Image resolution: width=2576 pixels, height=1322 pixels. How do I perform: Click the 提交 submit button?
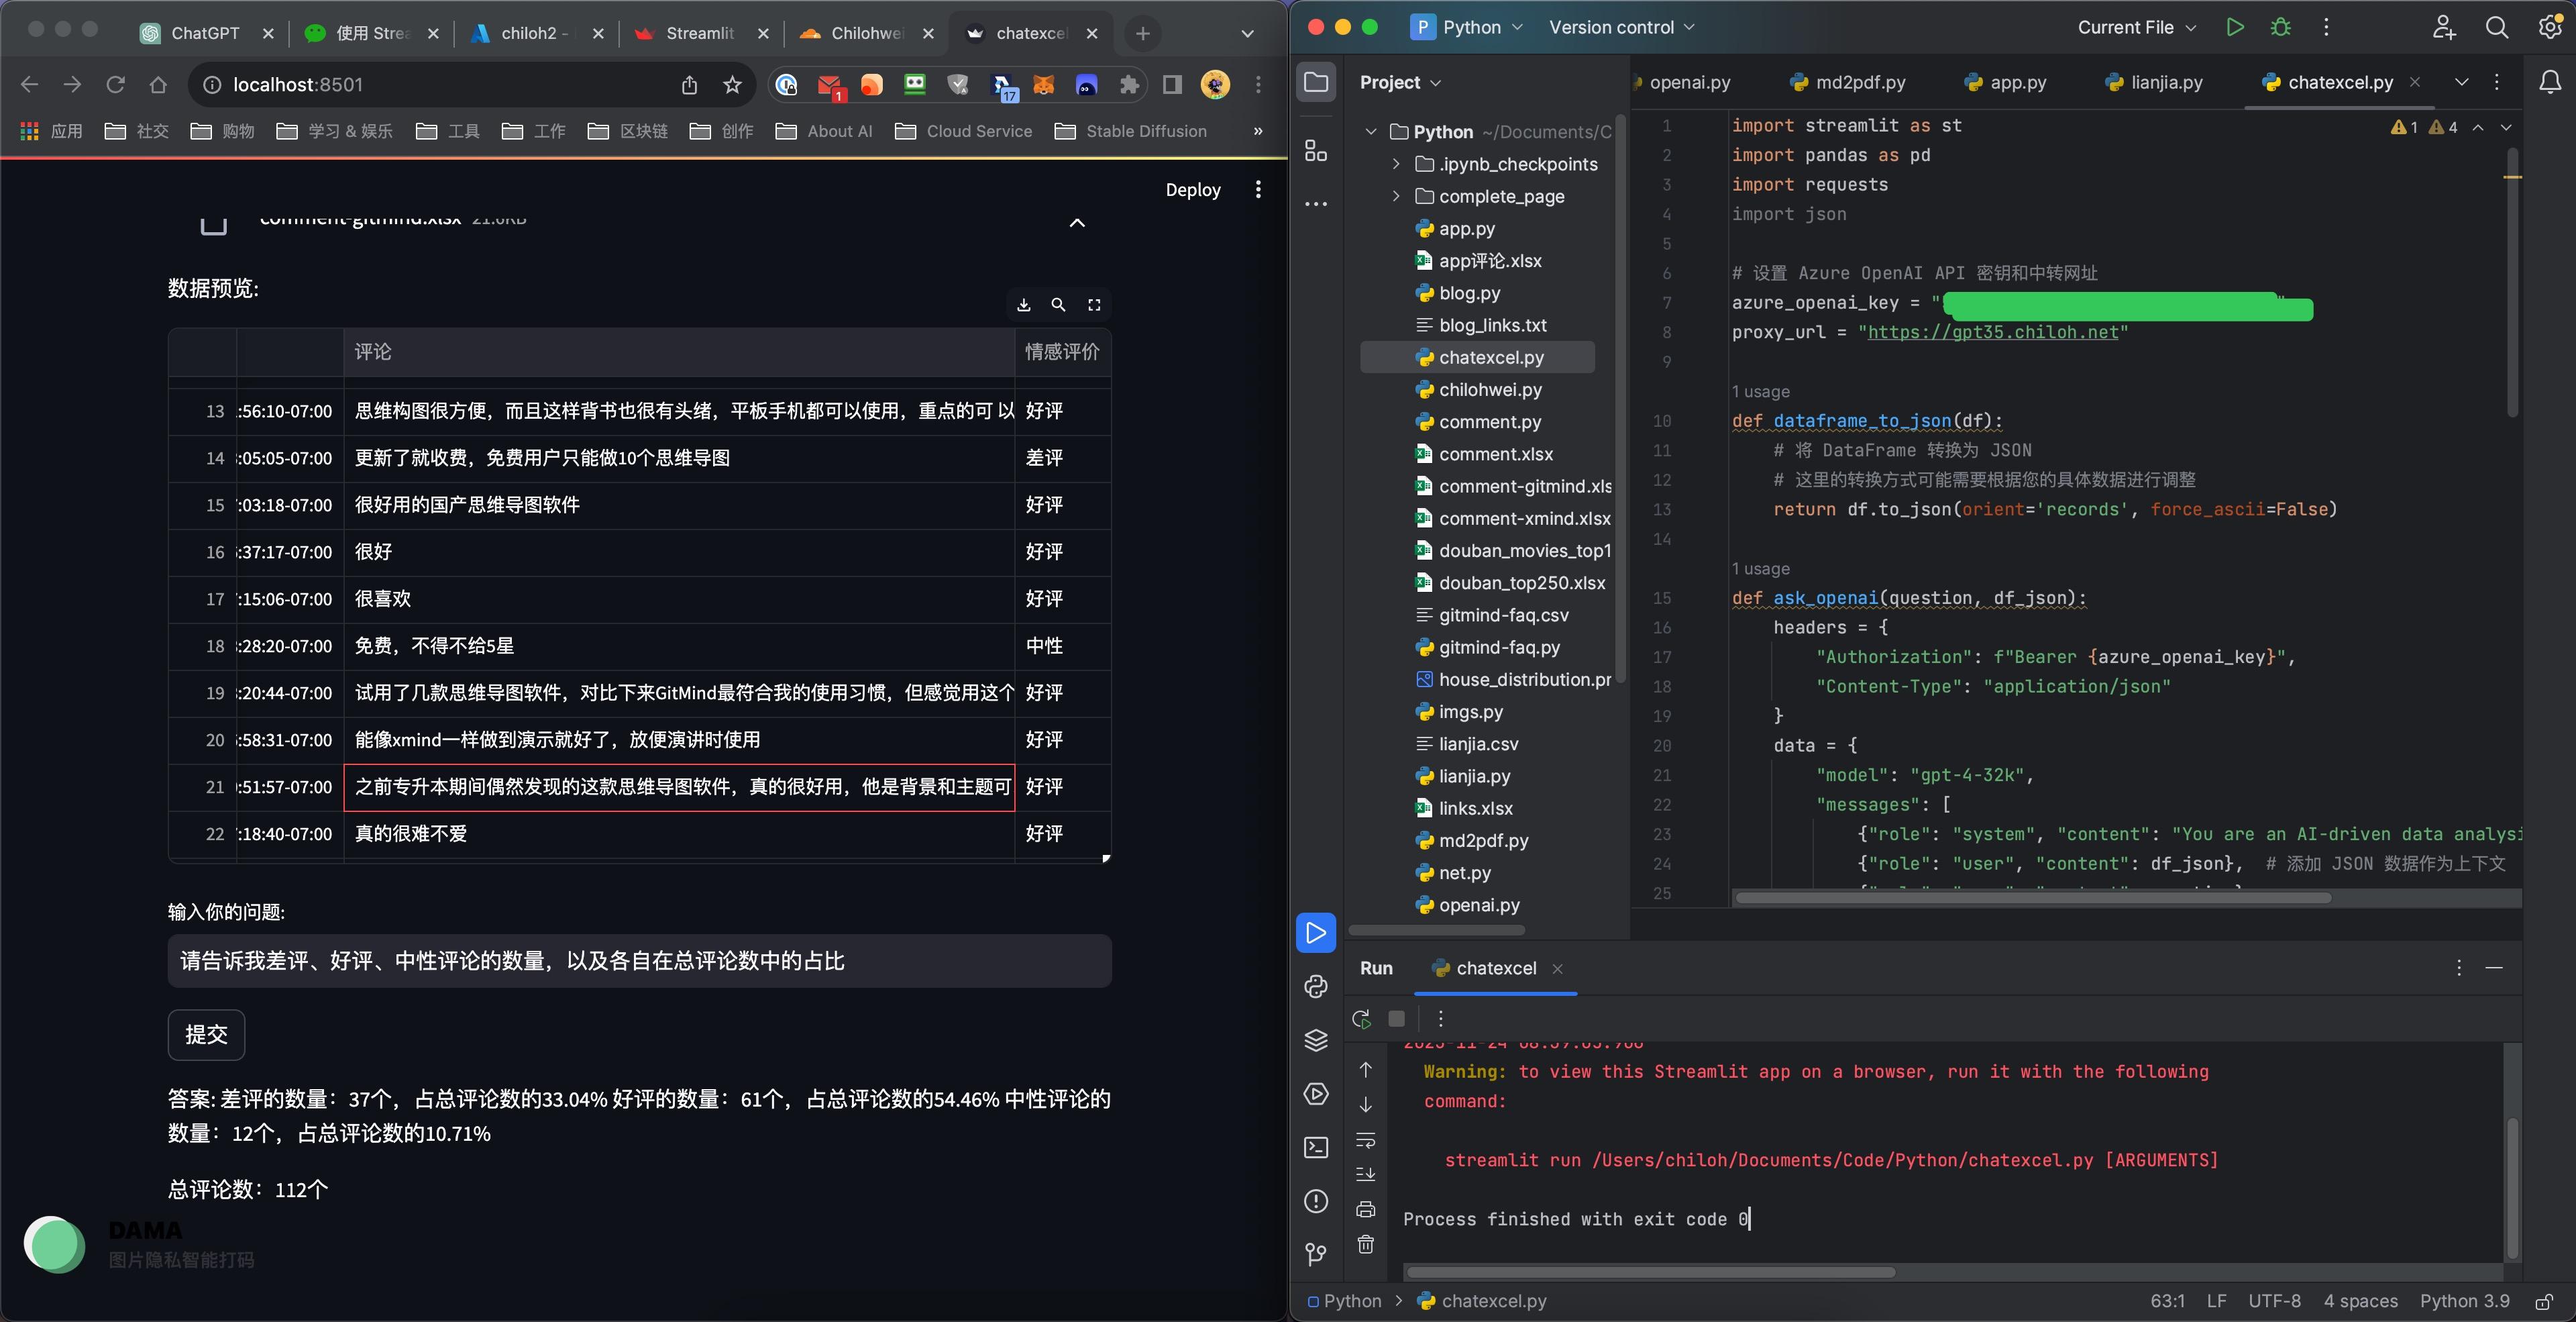point(206,1034)
